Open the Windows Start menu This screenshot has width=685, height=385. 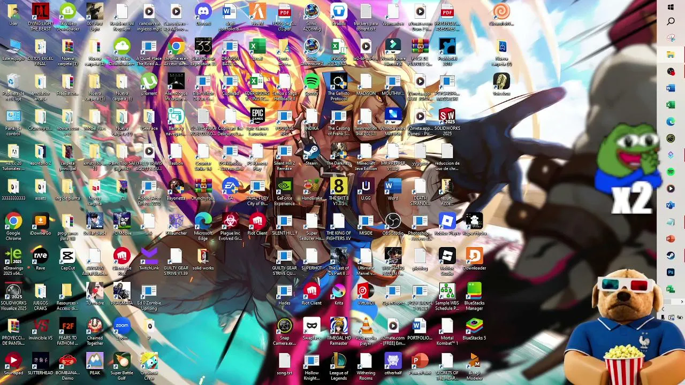coord(671,7)
